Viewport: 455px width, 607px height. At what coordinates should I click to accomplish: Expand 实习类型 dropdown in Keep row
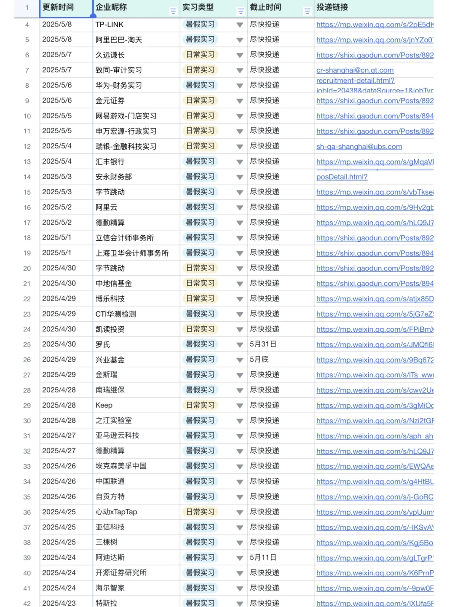pos(240,406)
